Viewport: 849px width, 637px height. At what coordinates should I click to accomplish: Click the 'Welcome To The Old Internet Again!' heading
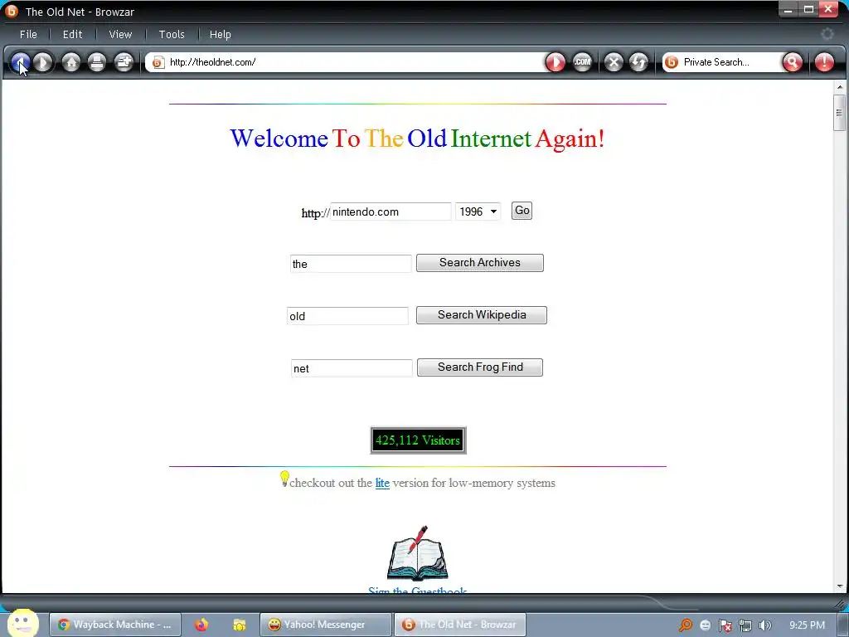pyautogui.click(x=418, y=139)
